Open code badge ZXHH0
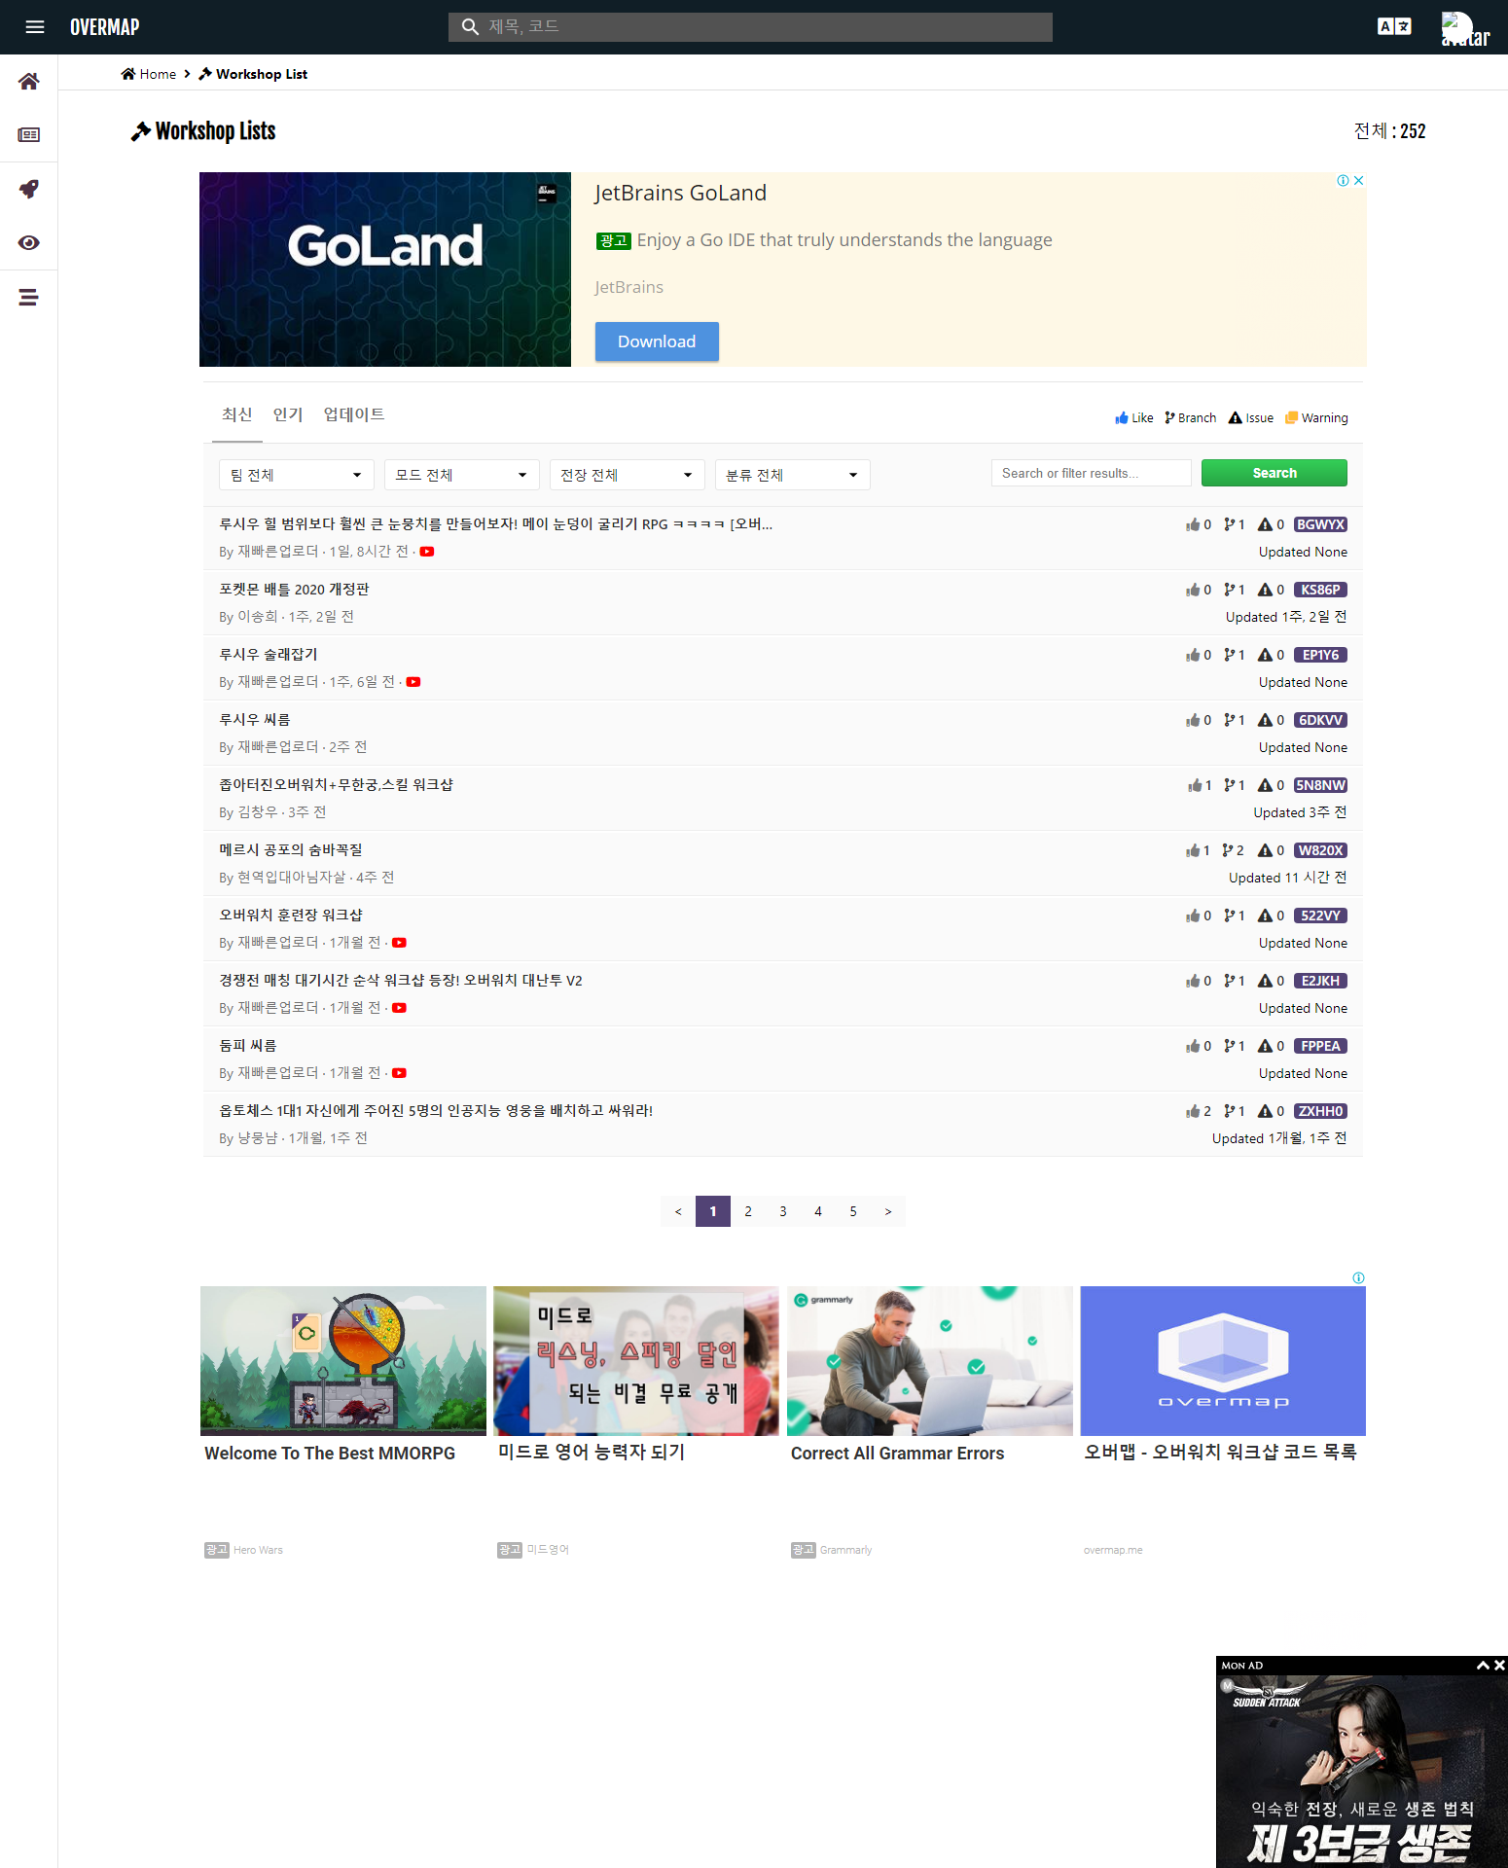 (1320, 1111)
